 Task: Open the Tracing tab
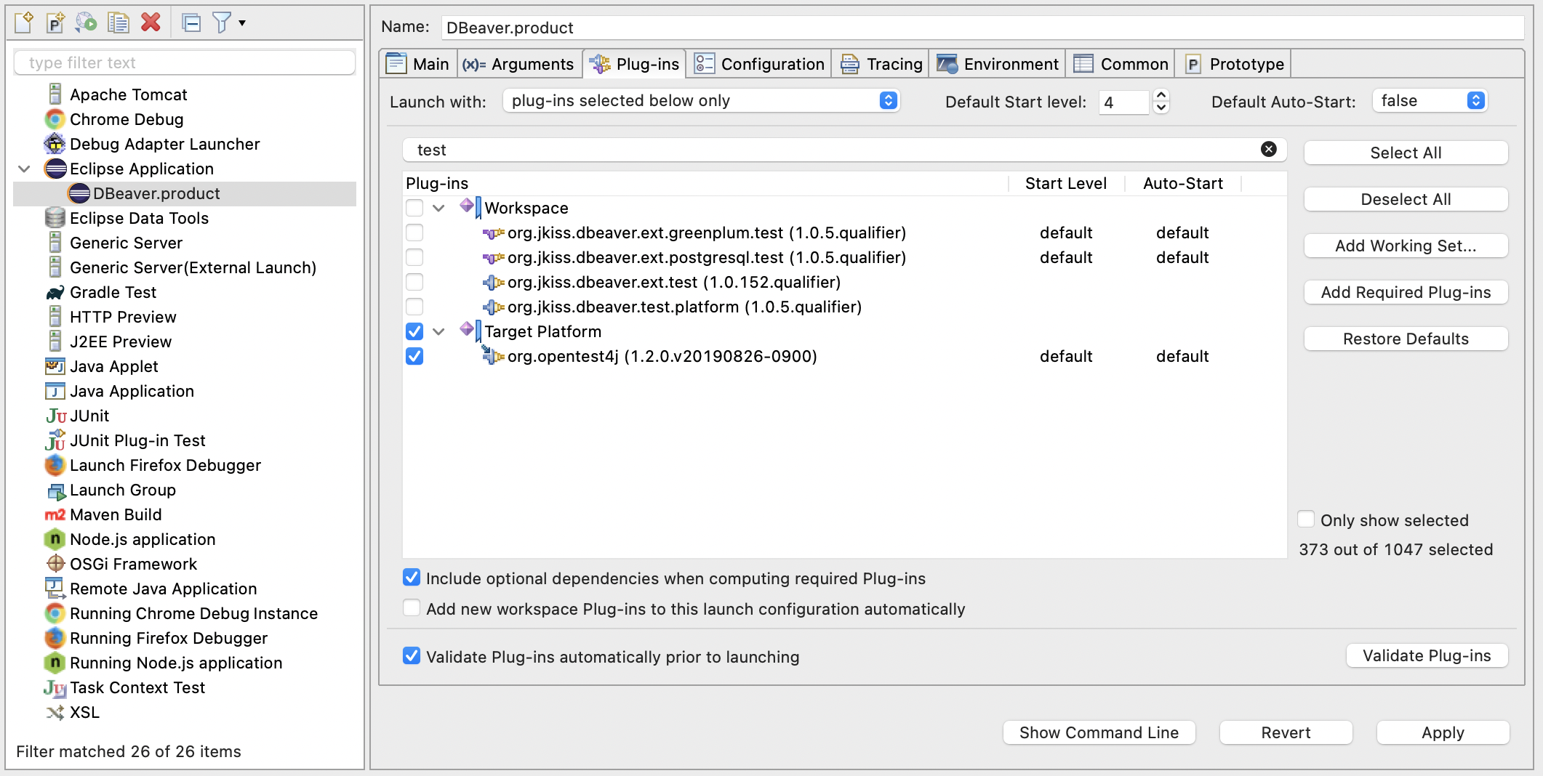pyautogui.click(x=881, y=64)
